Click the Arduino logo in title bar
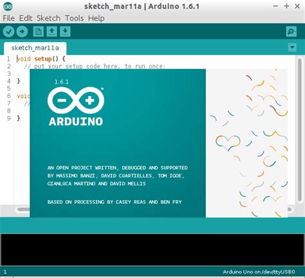This screenshot has height=278, width=305. click(8, 6)
